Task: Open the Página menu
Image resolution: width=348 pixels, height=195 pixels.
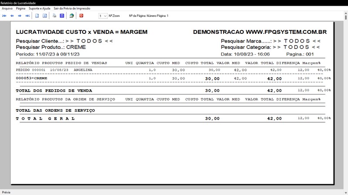Action: coord(20,8)
